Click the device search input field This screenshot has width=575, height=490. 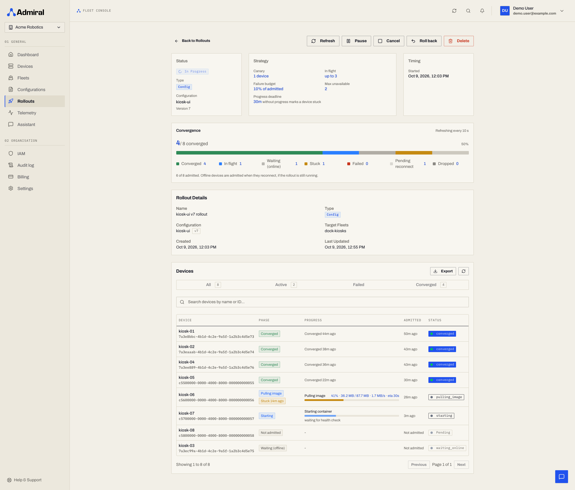pos(322,302)
